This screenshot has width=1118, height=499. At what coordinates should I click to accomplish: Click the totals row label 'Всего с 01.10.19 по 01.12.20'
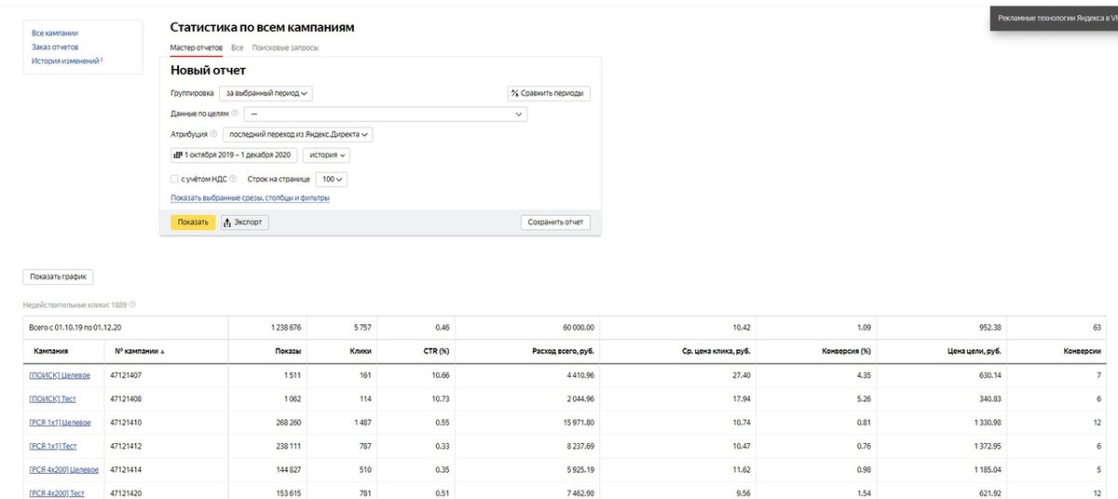point(77,328)
